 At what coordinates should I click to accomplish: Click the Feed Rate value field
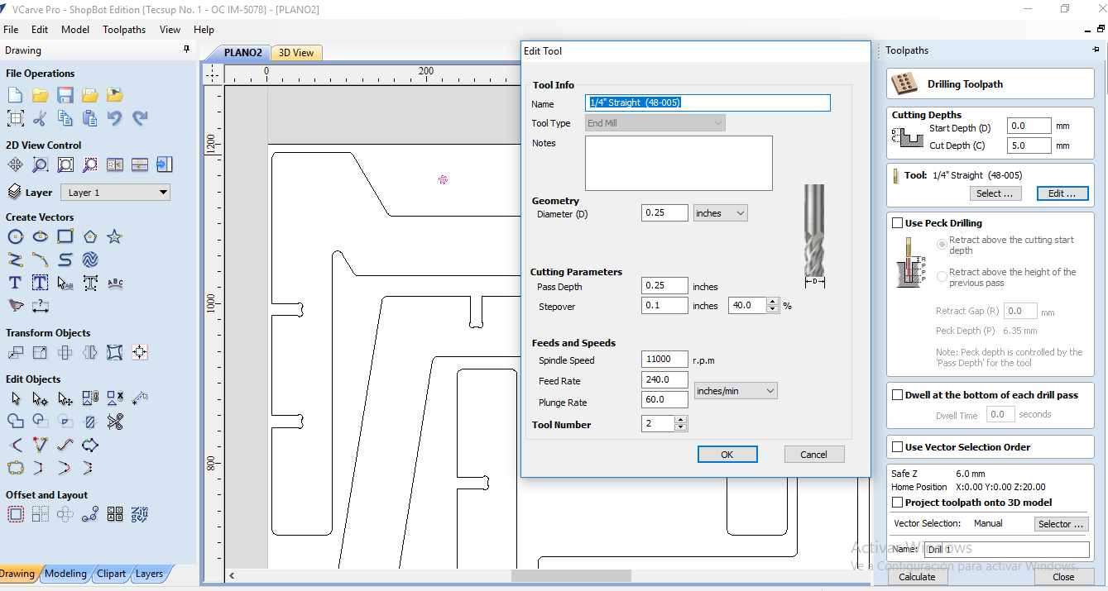tap(664, 380)
